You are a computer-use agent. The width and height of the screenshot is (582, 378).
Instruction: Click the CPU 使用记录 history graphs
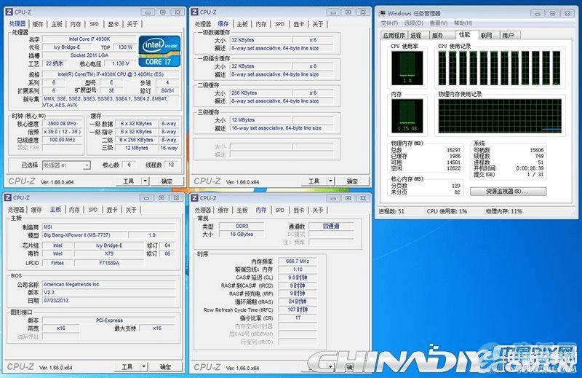(499, 68)
